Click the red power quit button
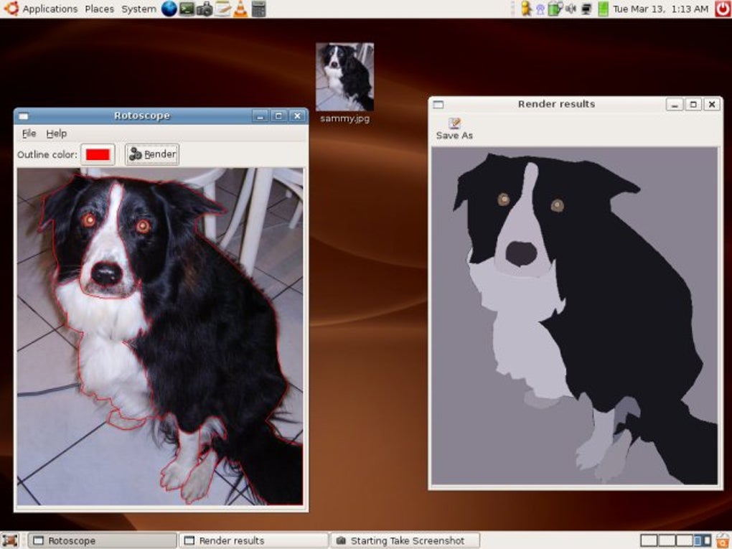This screenshot has width=732, height=549. tap(723, 9)
